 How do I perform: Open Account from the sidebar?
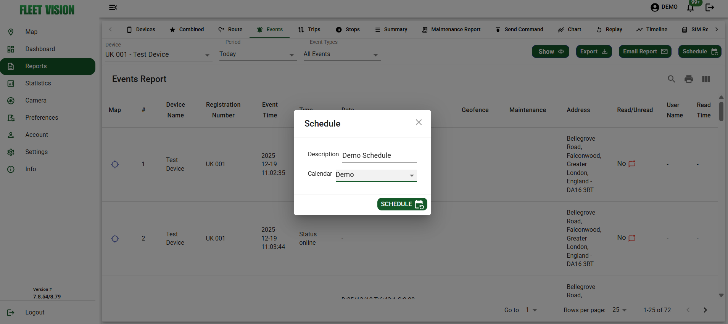48,135
